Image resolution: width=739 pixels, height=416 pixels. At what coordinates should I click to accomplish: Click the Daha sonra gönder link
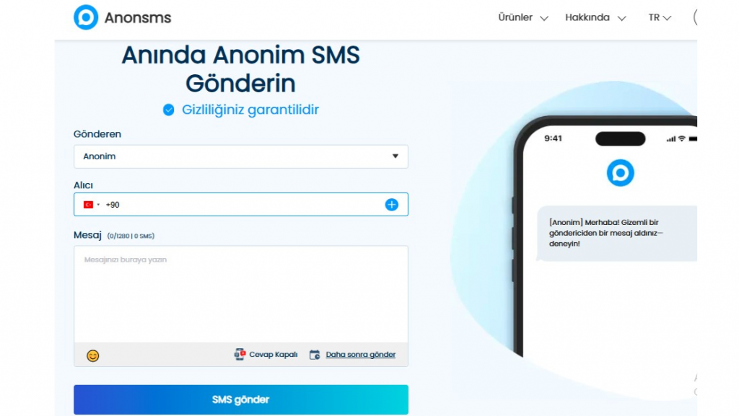coord(361,354)
